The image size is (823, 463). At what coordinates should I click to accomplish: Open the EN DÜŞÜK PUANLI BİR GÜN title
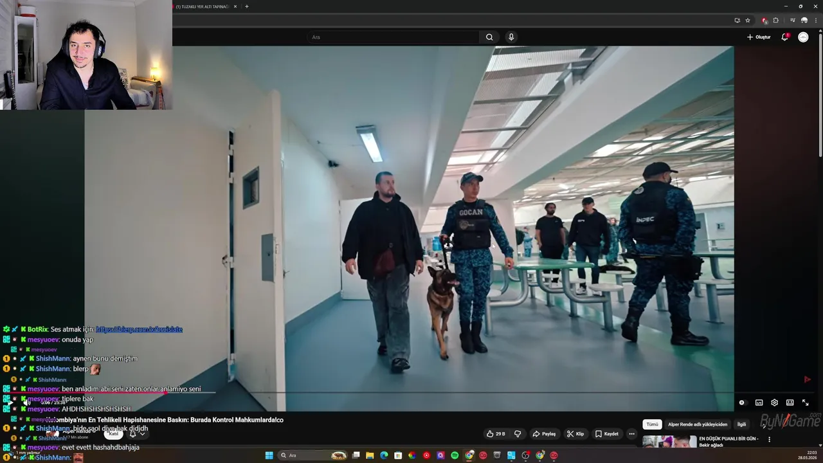pos(728,442)
